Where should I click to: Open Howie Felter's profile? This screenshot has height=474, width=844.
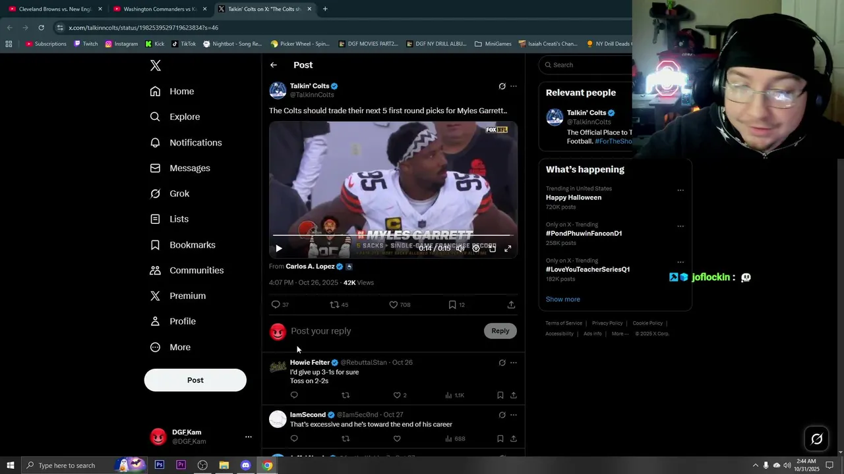point(309,363)
